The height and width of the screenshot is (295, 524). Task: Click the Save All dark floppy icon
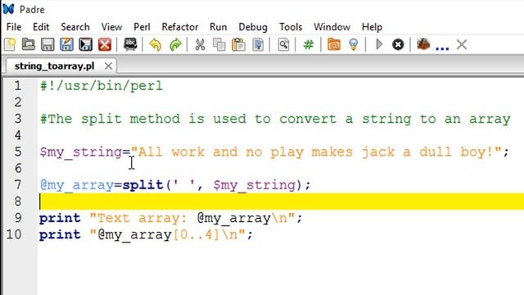tap(85, 44)
